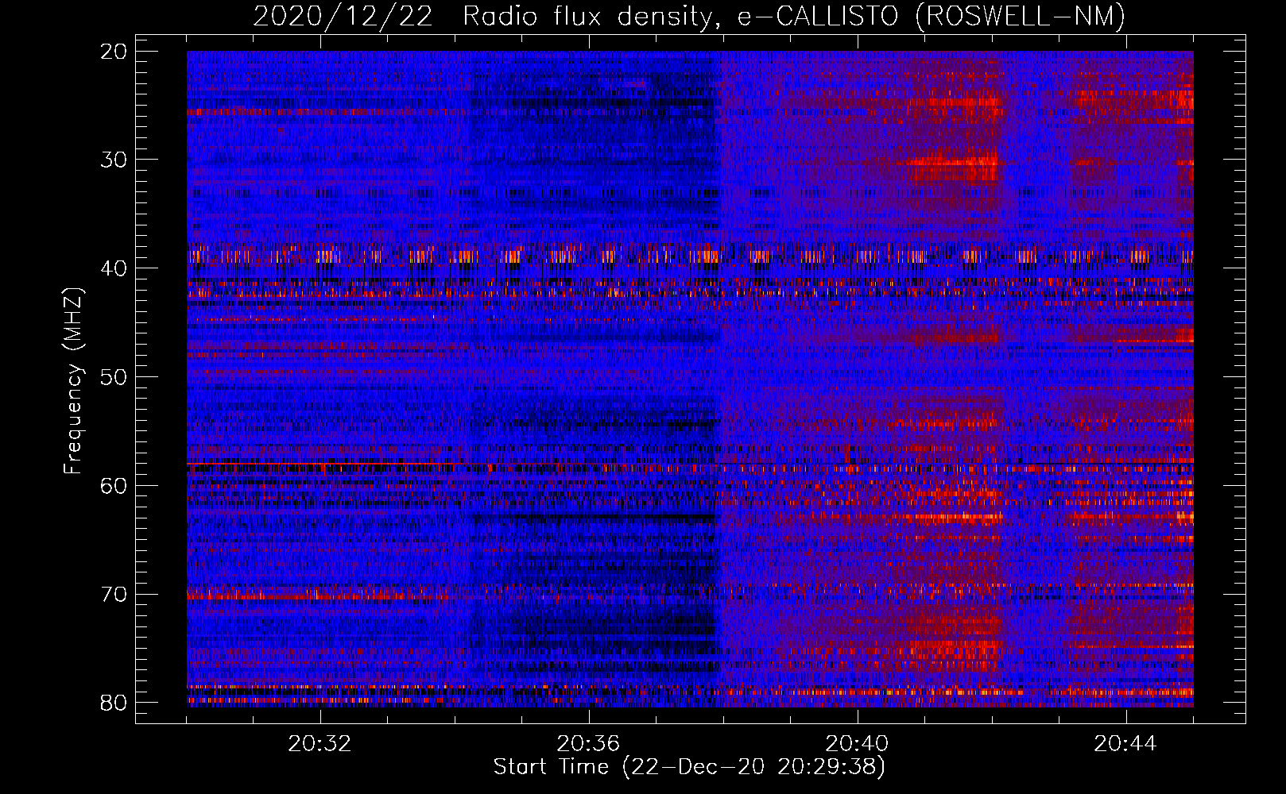This screenshot has width=1286, height=794.
Task: Click the 20:44 time tick label
Action: 1125,744
